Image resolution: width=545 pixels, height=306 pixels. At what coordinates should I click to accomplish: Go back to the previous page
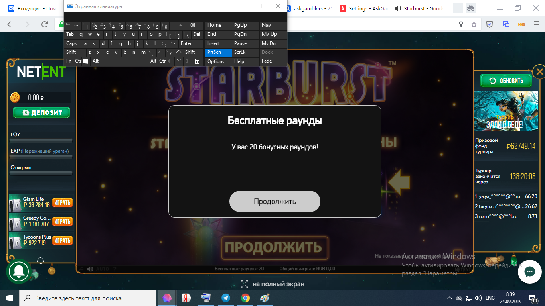tap(10, 24)
